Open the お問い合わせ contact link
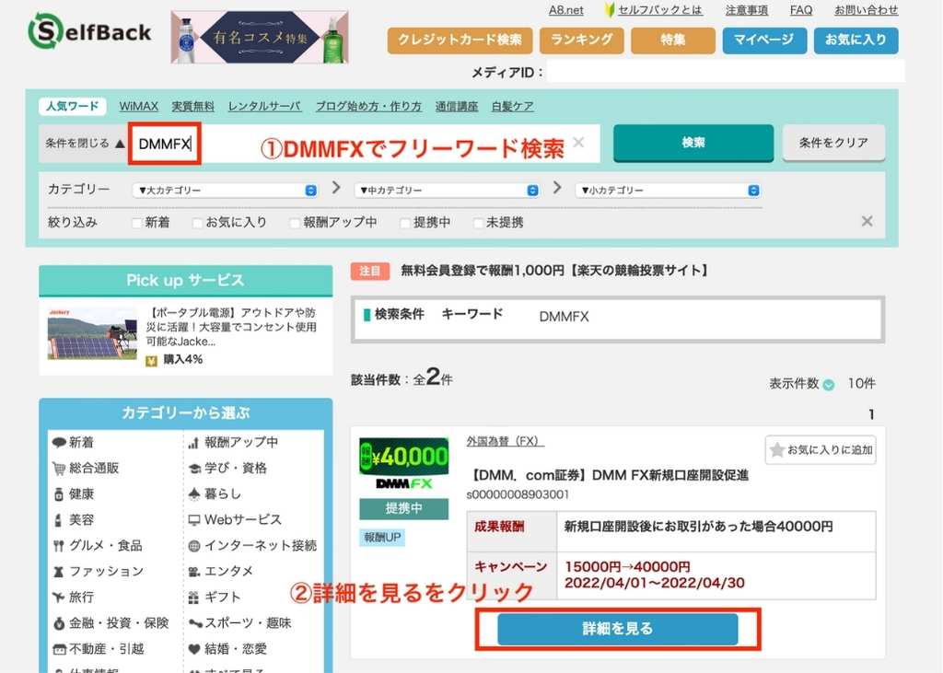 866,9
